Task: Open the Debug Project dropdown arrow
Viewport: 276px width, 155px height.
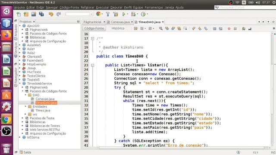Action: click(137, 14)
